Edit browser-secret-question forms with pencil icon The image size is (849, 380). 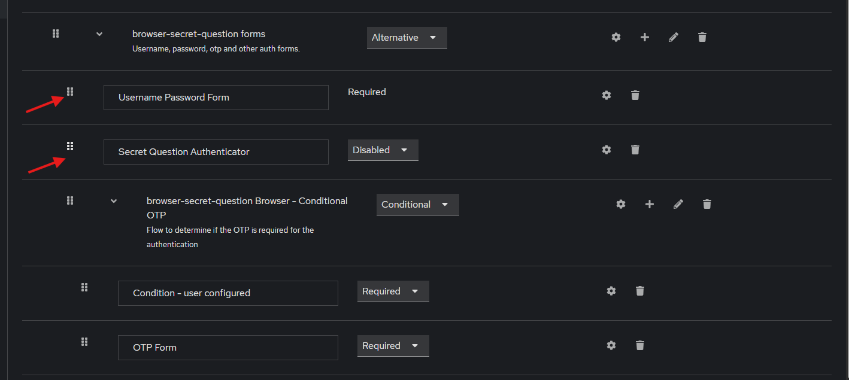tap(674, 37)
